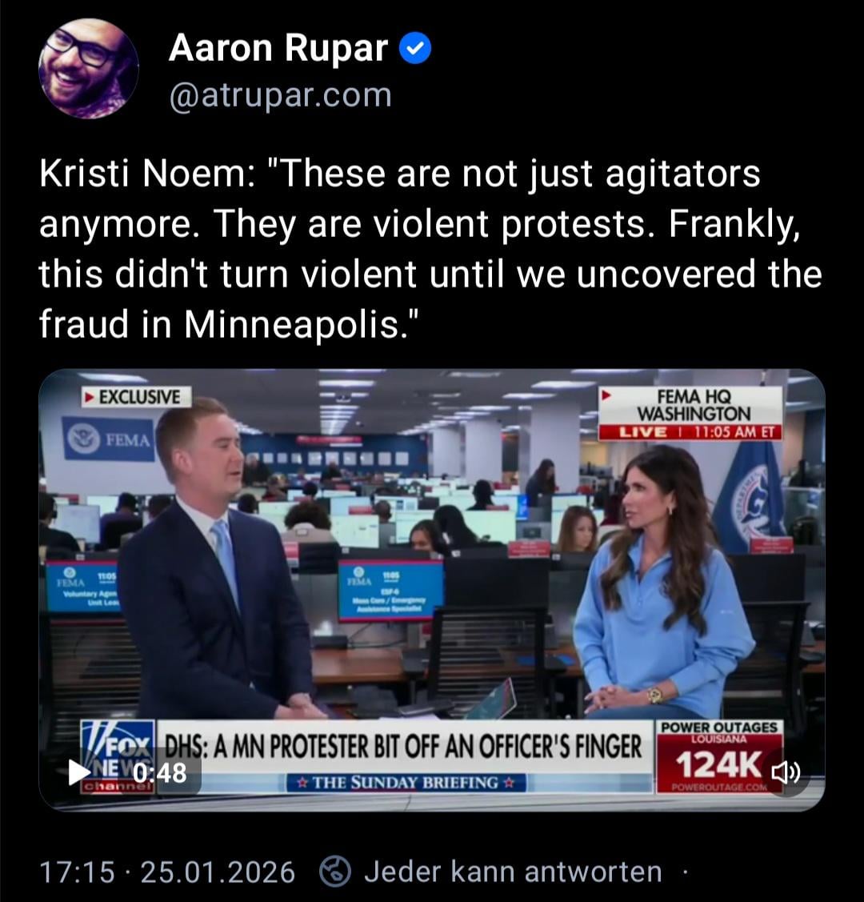Open the Fox News video thumbnail
Viewport: 864px width, 902px height.
click(432, 590)
